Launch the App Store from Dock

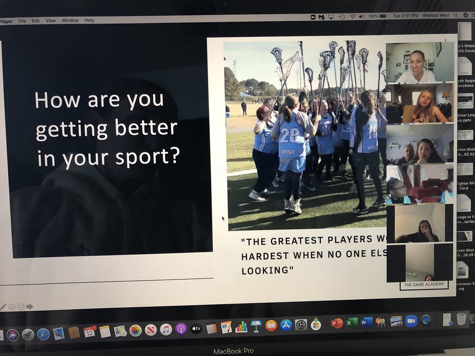click(286, 325)
